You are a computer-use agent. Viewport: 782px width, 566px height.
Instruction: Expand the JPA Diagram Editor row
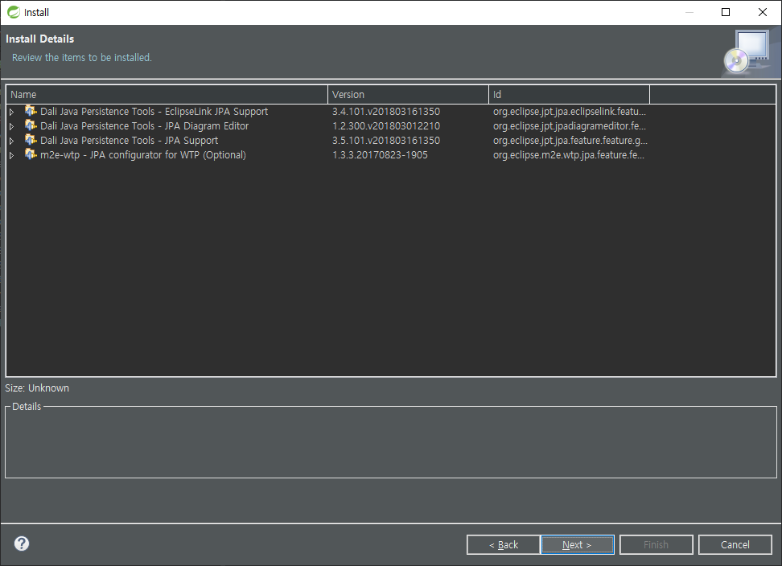click(12, 126)
